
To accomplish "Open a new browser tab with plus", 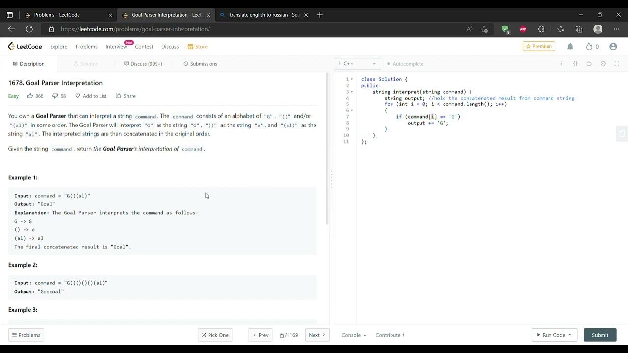I will [320, 15].
